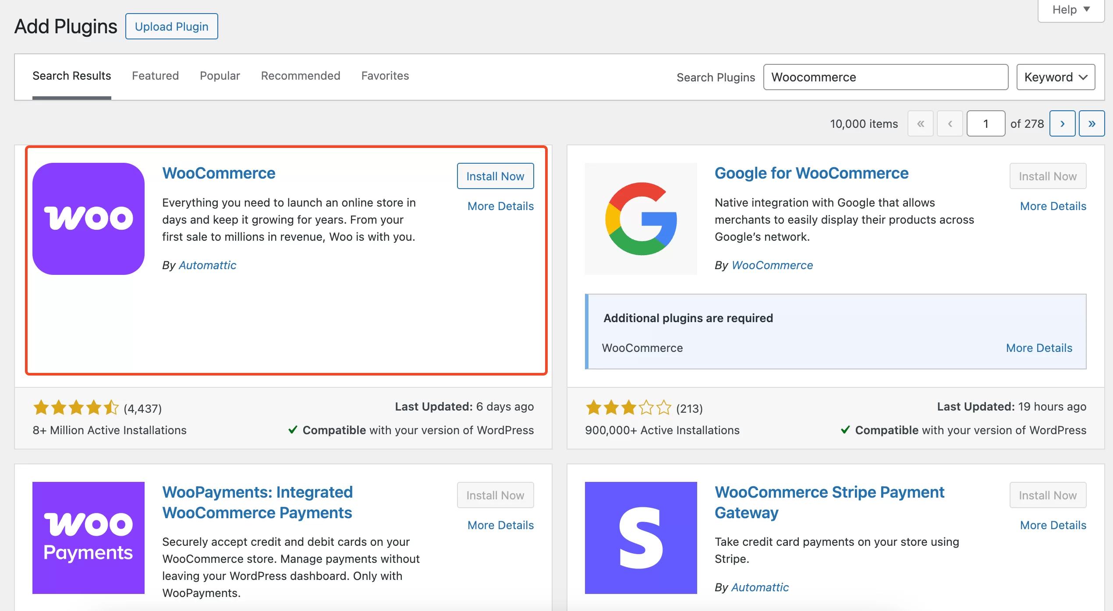1113x611 pixels.
Task: Click the (213) ratings count
Action: click(689, 408)
